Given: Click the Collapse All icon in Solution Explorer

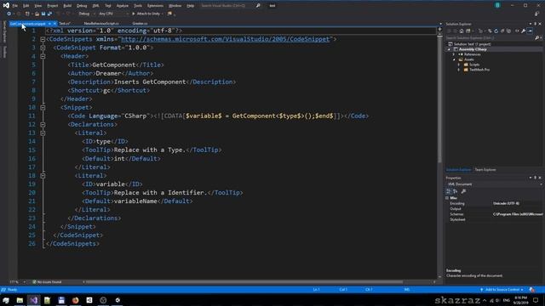Looking at the screenshot, I should point(502,31).
